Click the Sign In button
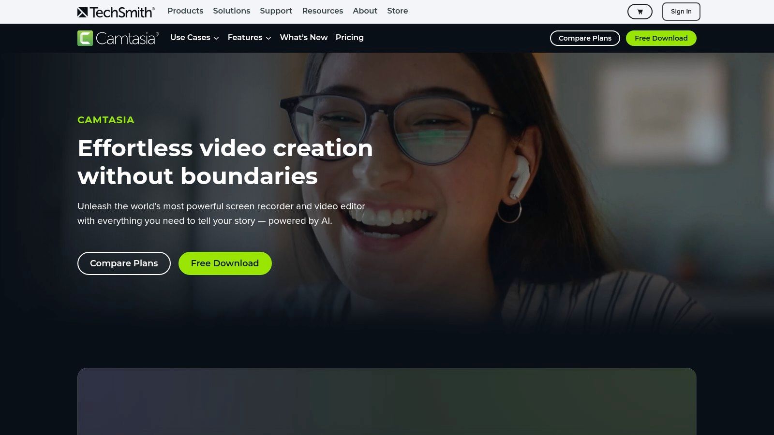This screenshot has height=435, width=774. (x=681, y=12)
